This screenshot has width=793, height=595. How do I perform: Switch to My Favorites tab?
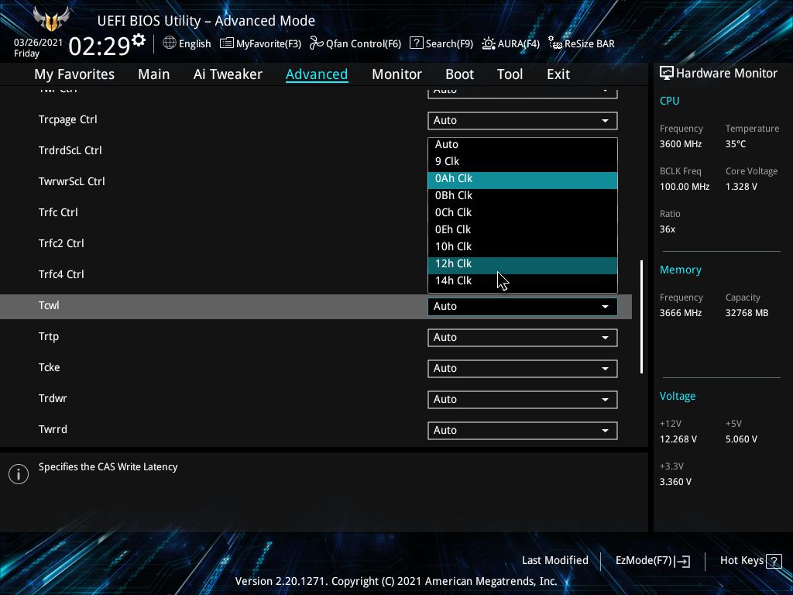click(74, 74)
